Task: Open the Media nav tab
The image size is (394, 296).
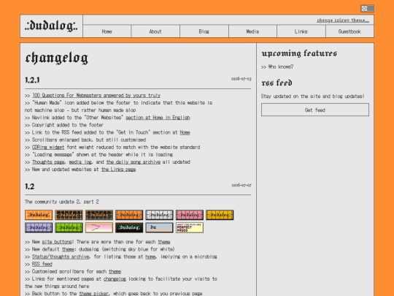Action: pyautogui.click(x=252, y=31)
